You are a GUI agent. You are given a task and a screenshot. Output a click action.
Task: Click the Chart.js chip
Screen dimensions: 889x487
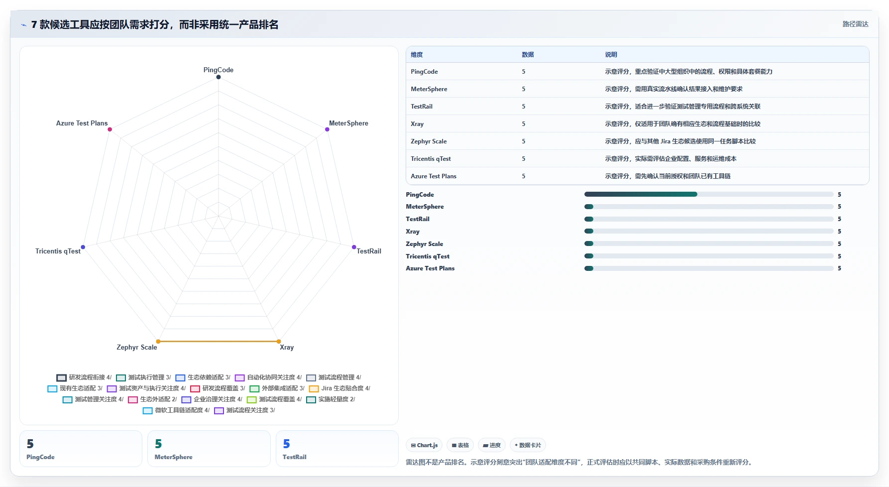point(424,445)
